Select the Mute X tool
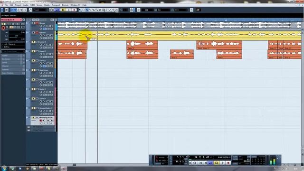The image size is (304, 171). pos(100,10)
